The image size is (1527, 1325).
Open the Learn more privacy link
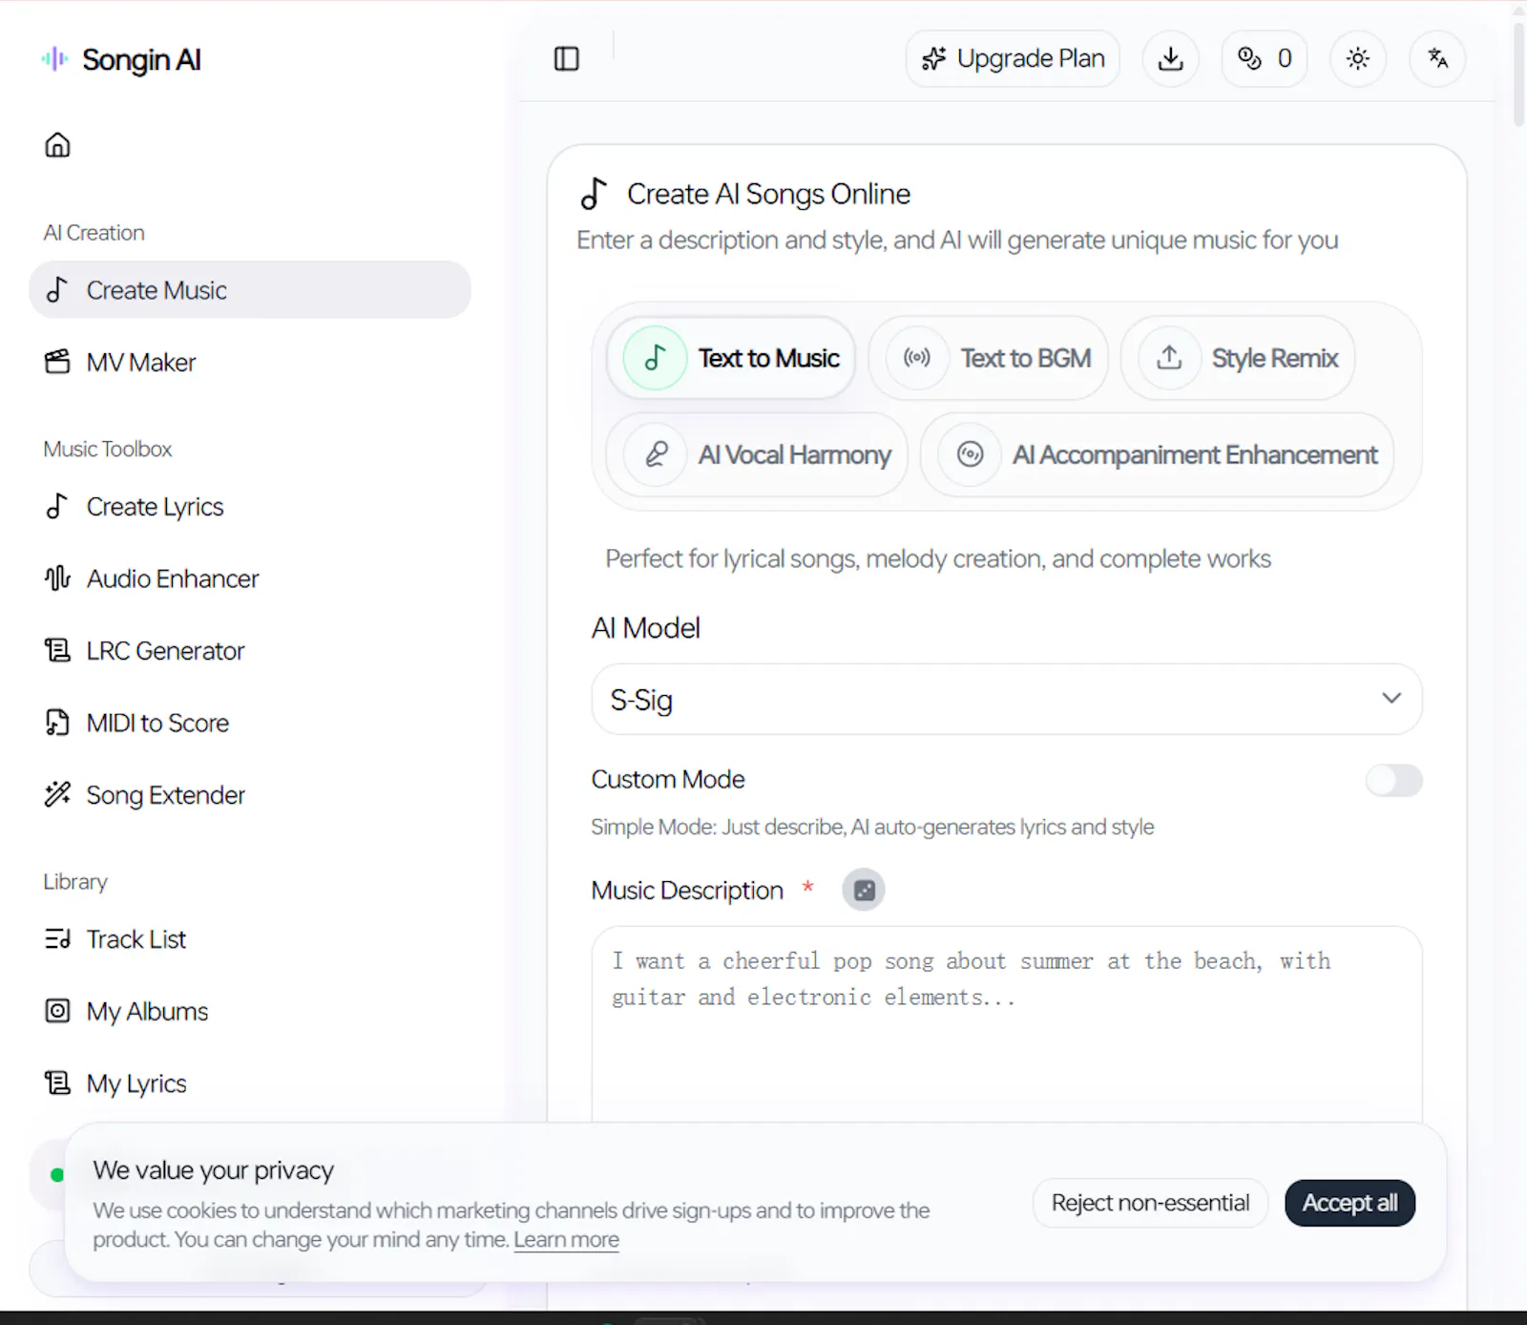pos(567,1240)
